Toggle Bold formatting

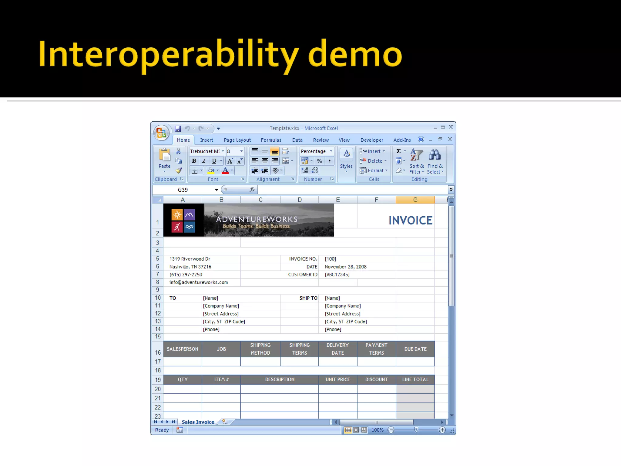pyautogui.click(x=194, y=161)
